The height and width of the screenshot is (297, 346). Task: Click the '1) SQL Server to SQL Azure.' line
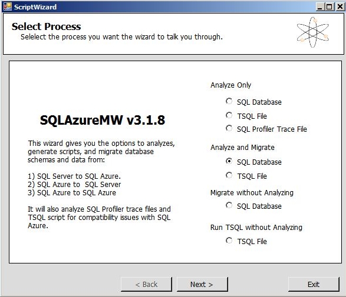74,176
